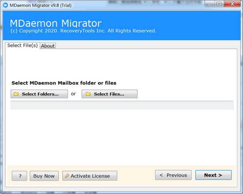Click the 'Select MDaemon Mailbox folder or files' label
The width and height of the screenshot is (243, 194).
pyautogui.click(x=64, y=83)
